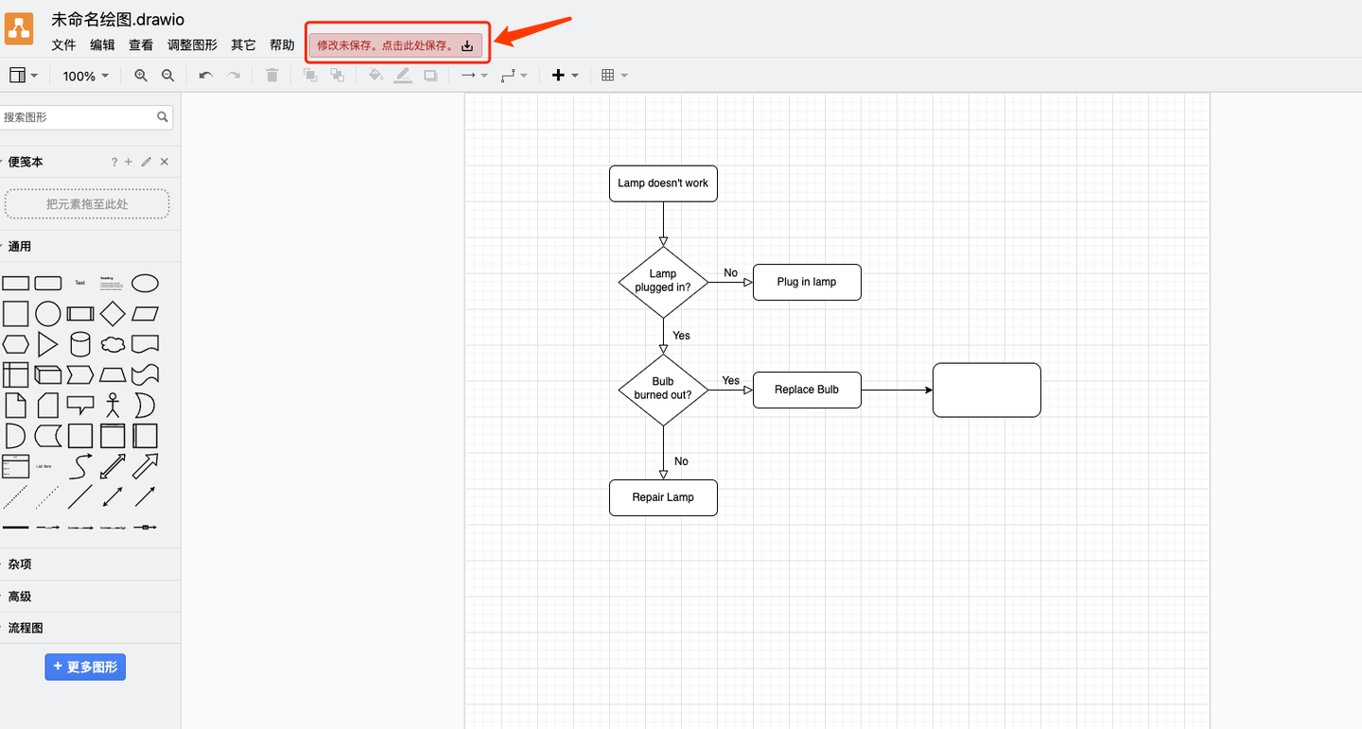Open the 帮助 menu
The height and width of the screenshot is (729, 1362).
[x=281, y=44]
